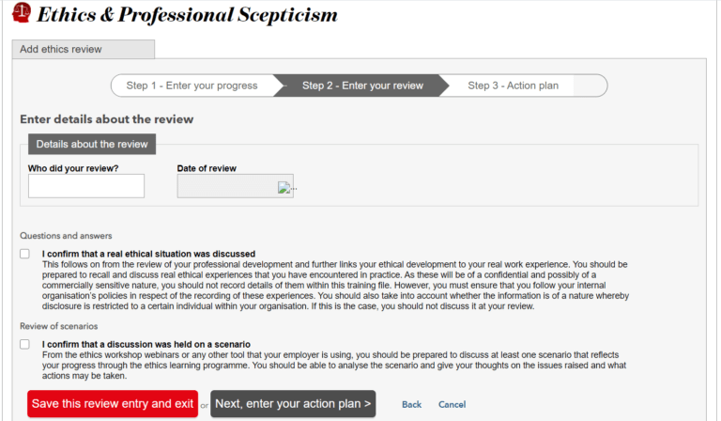Screen dimensions: 721x421
Task: Enable the scenario discussion confirmation checkbox
Action: pos(24,344)
